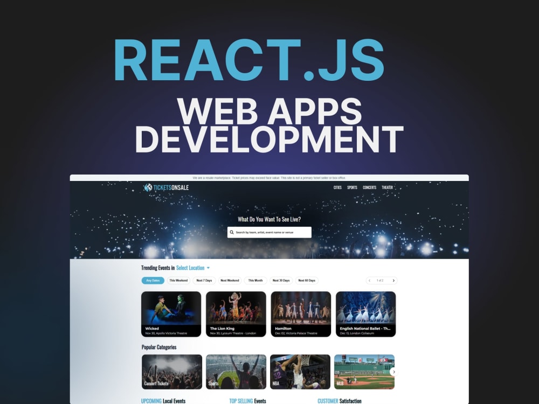Select the 'Any Dates' filter pill
The image size is (539, 404).
coord(153,280)
